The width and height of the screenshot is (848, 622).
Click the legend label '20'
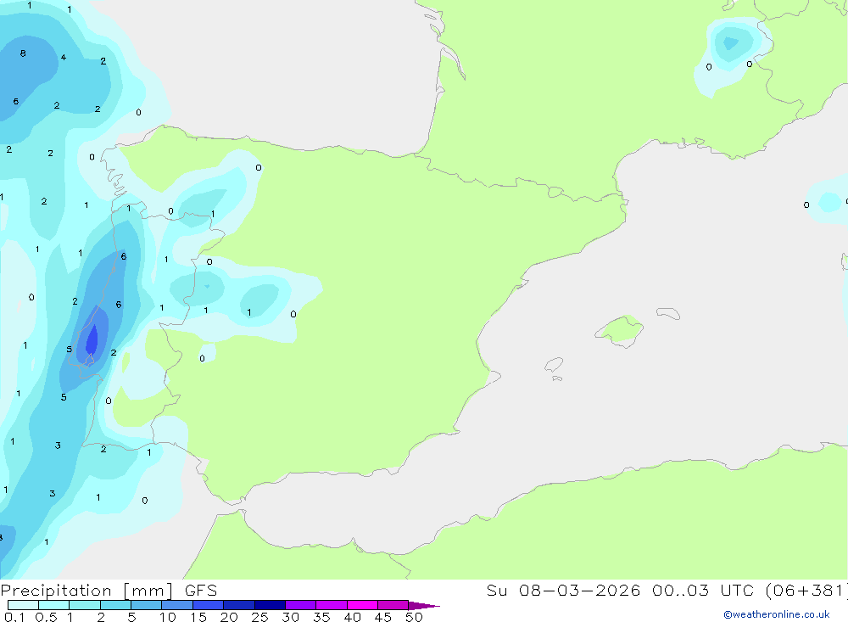tap(229, 617)
